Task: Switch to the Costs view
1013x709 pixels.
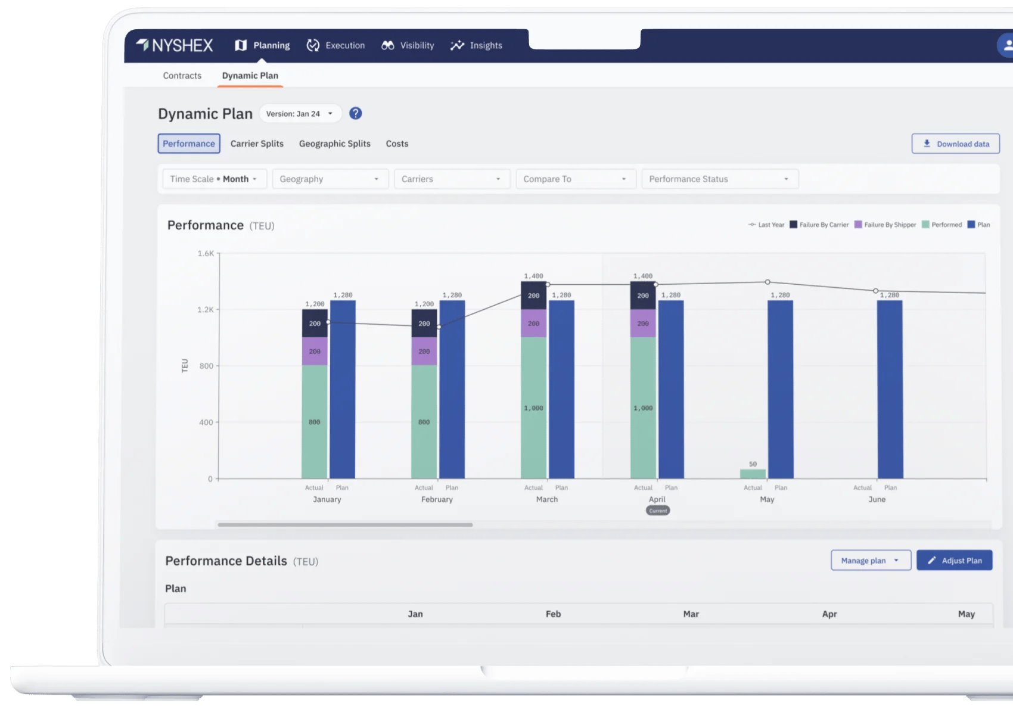Action: [397, 144]
